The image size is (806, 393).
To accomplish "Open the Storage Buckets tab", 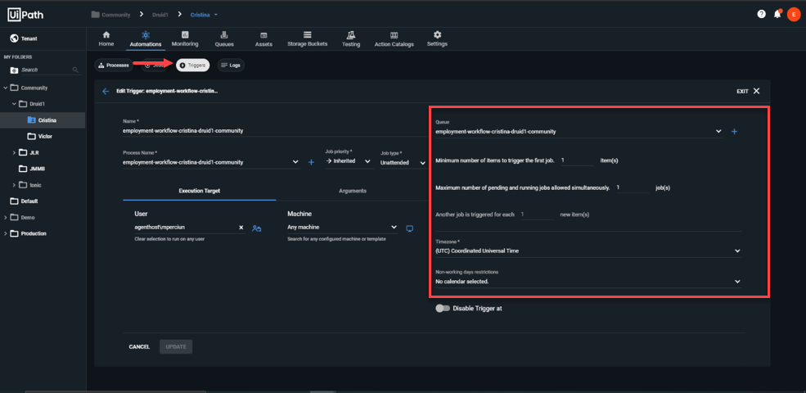I will point(308,39).
